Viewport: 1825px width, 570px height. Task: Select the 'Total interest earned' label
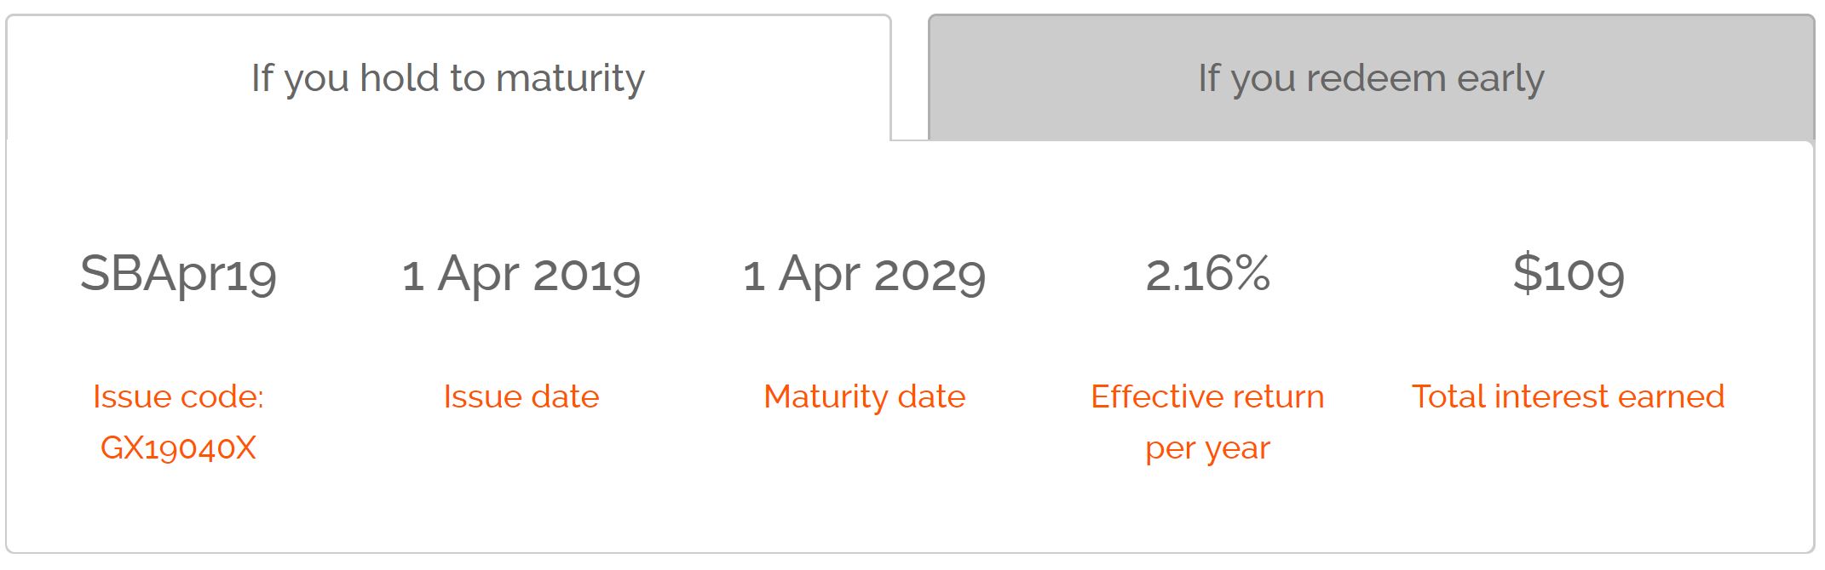coord(1568,396)
